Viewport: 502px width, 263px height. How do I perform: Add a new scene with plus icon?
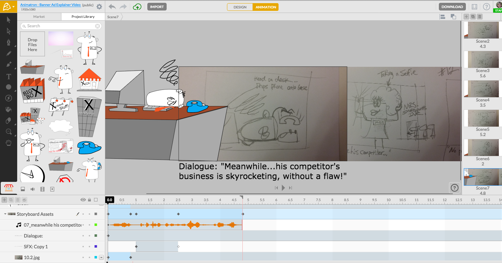click(x=466, y=16)
